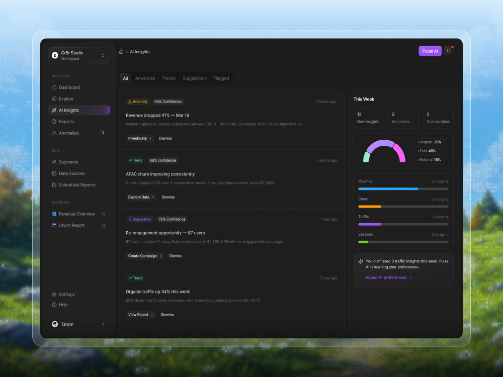The height and width of the screenshot is (377, 503).
Task: Expand the Tanjim user menu chevron
Action: pos(103,324)
